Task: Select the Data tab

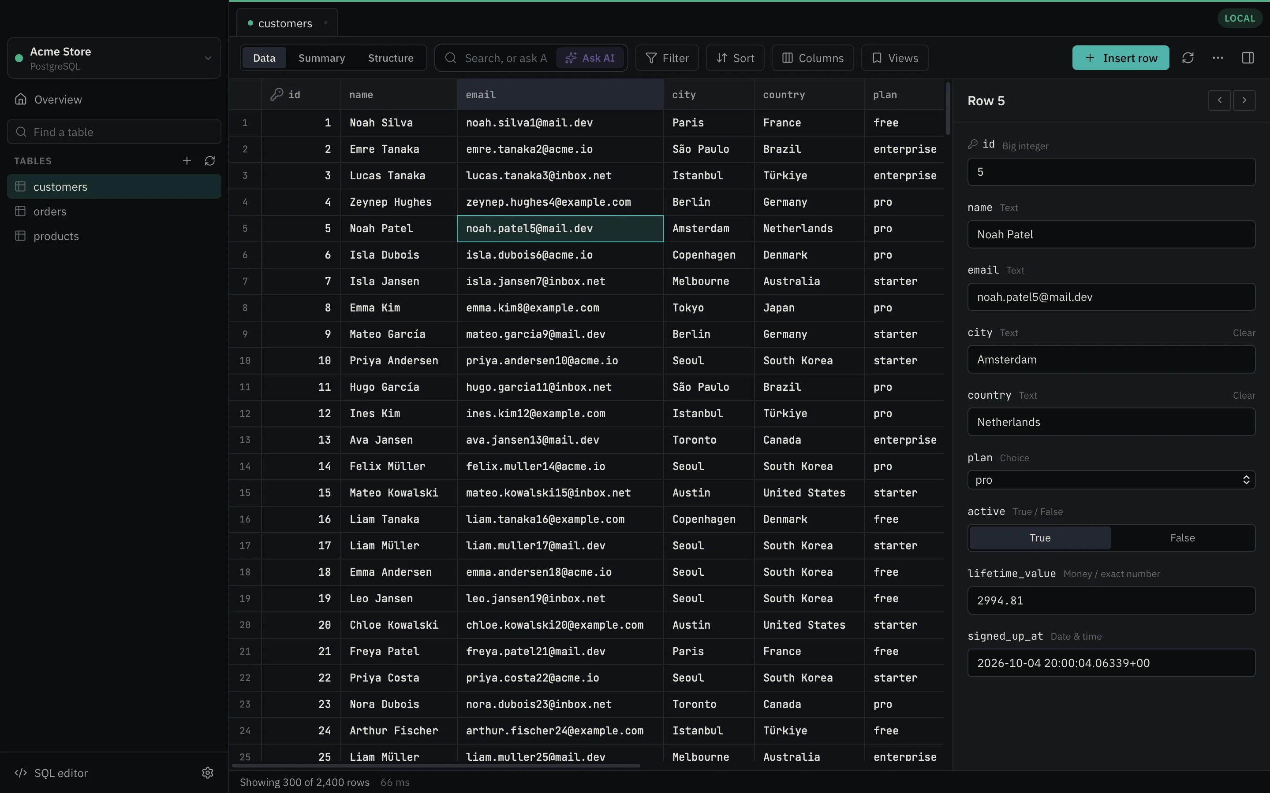Action: pos(264,58)
